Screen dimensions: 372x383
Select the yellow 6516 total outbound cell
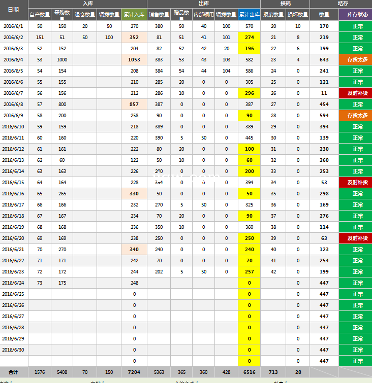tap(249, 372)
